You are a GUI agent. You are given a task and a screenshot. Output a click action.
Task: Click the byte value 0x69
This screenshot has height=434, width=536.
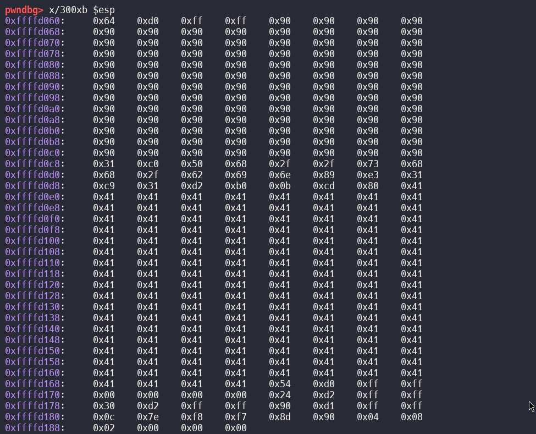[236, 175]
